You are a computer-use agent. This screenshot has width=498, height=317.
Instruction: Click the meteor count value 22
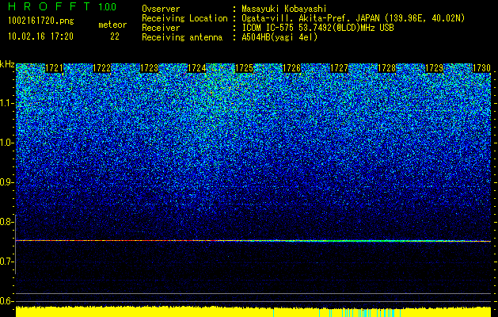115,36
